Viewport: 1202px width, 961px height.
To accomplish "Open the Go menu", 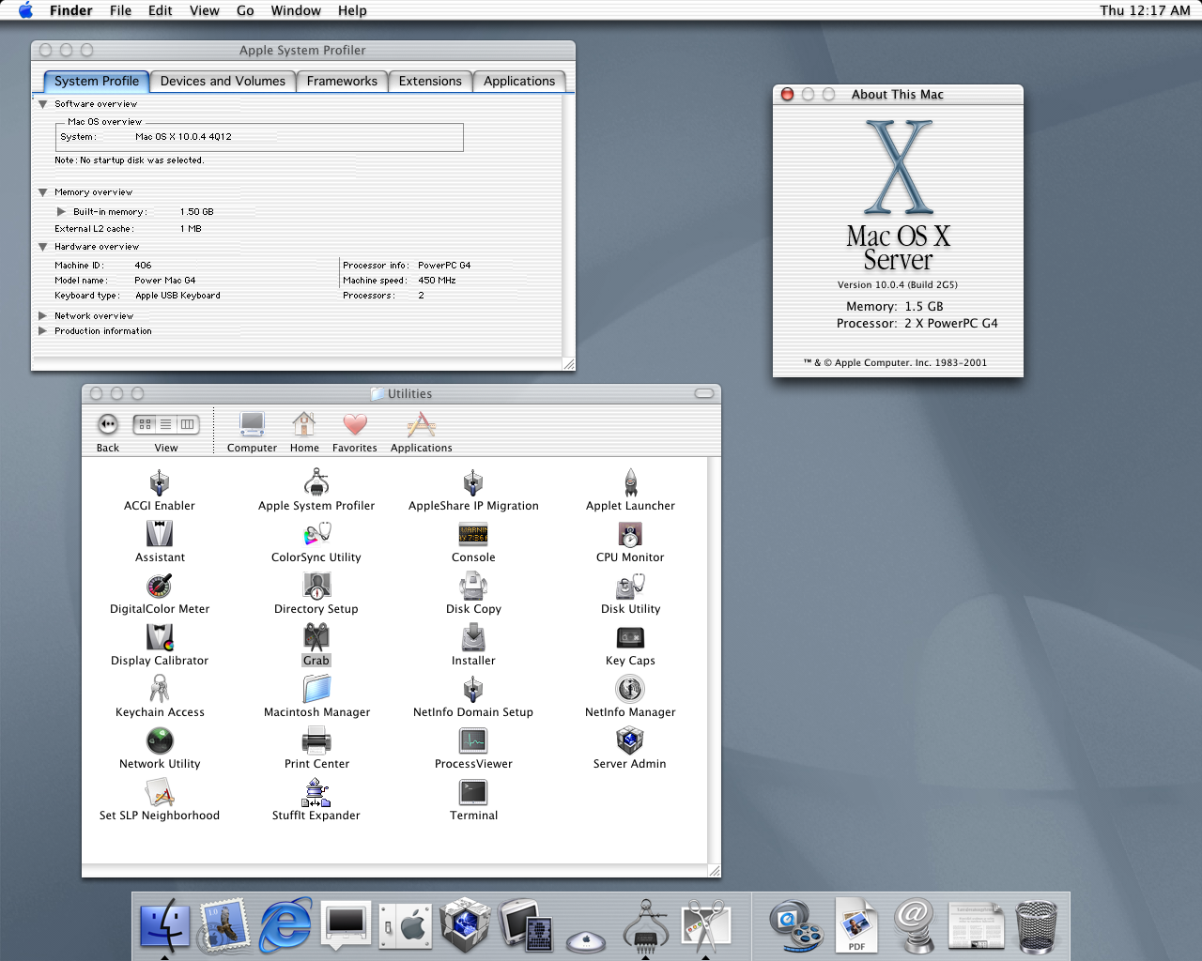I will click(x=245, y=10).
